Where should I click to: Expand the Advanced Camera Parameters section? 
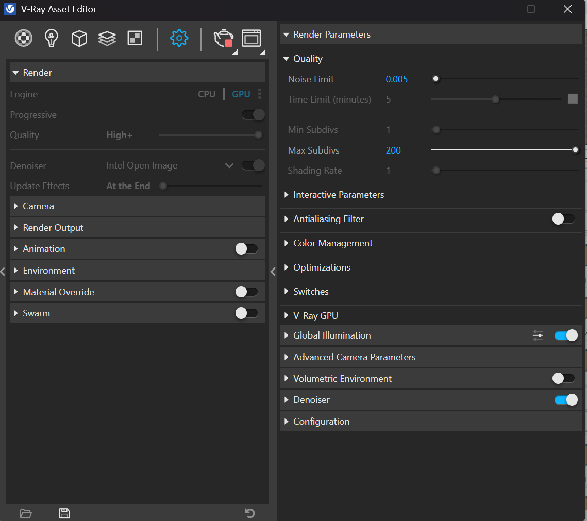431,357
